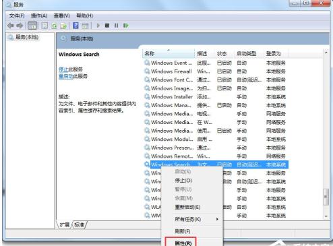The height and width of the screenshot is (246, 333).
Task: Choose 属性(R) in the context menu
Action: coord(183,243)
